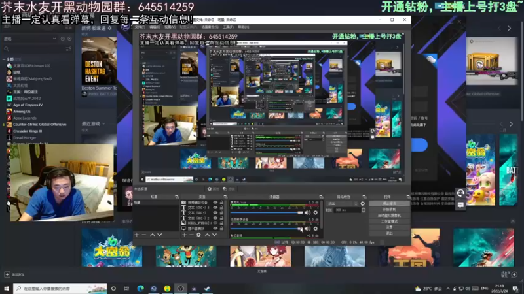Open scene transition settings gear in OBS
The image size is (524, 294).
pos(363,203)
